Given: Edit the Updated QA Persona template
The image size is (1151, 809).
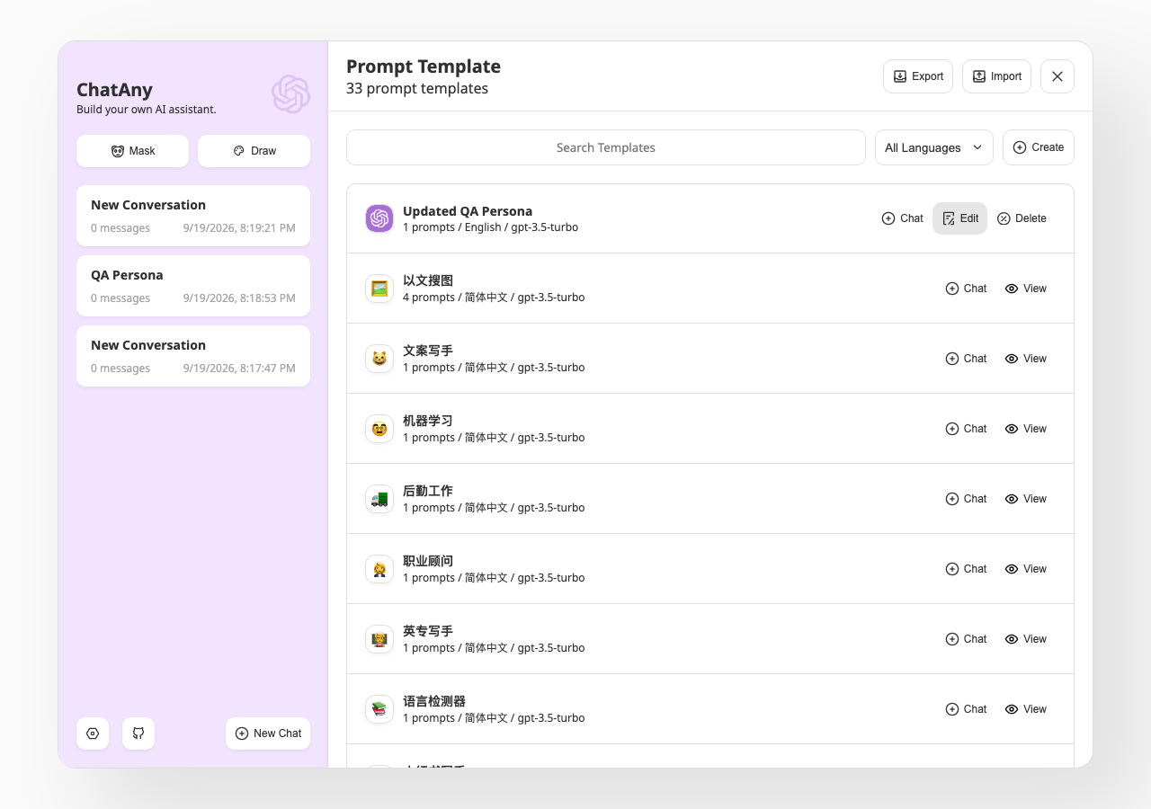Looking at the screenshot, I should (959, 218).
